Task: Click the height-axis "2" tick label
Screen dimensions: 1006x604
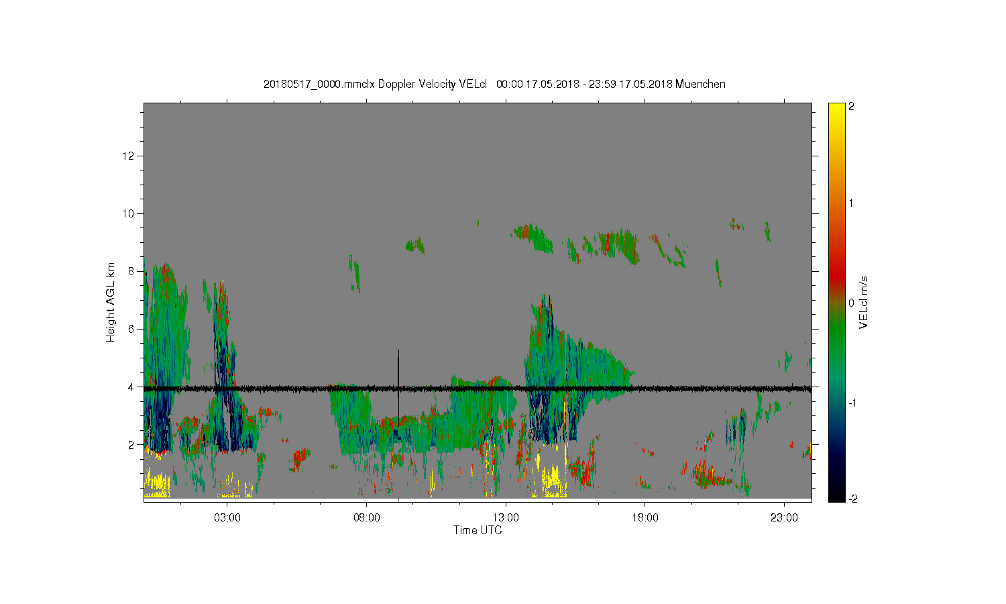Action: pyautogui.click(x=133, y=444)
